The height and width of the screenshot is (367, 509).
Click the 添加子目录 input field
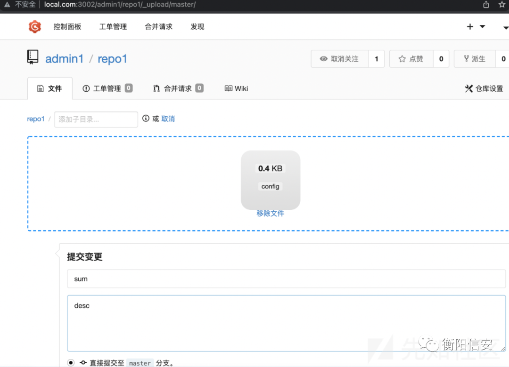pos(96,119)
